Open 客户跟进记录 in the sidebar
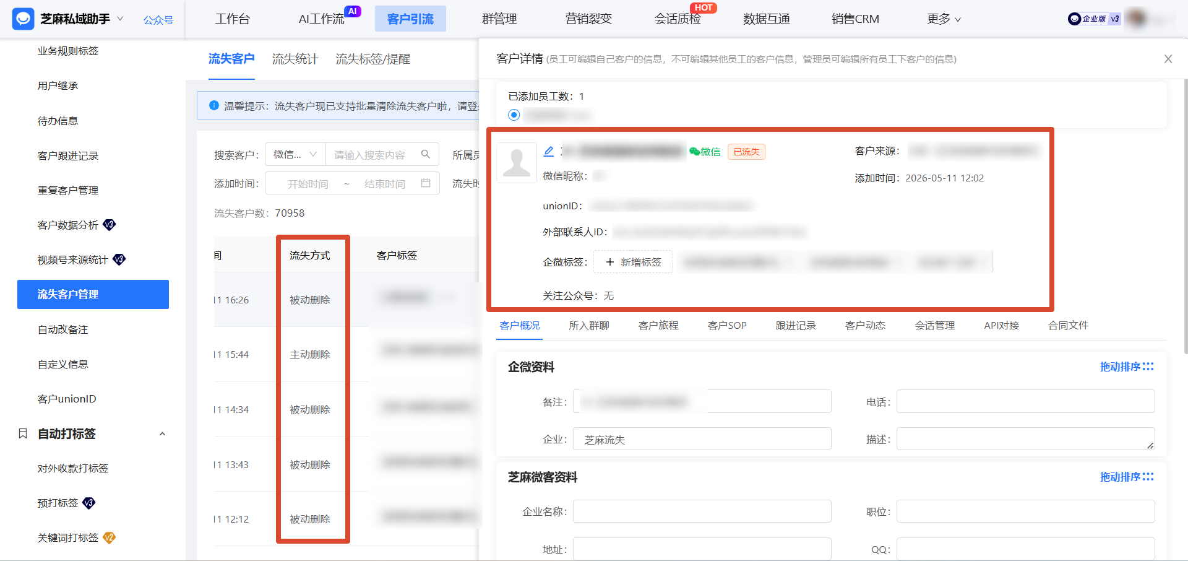This screenshot has width=1188, height=561. 68,155
